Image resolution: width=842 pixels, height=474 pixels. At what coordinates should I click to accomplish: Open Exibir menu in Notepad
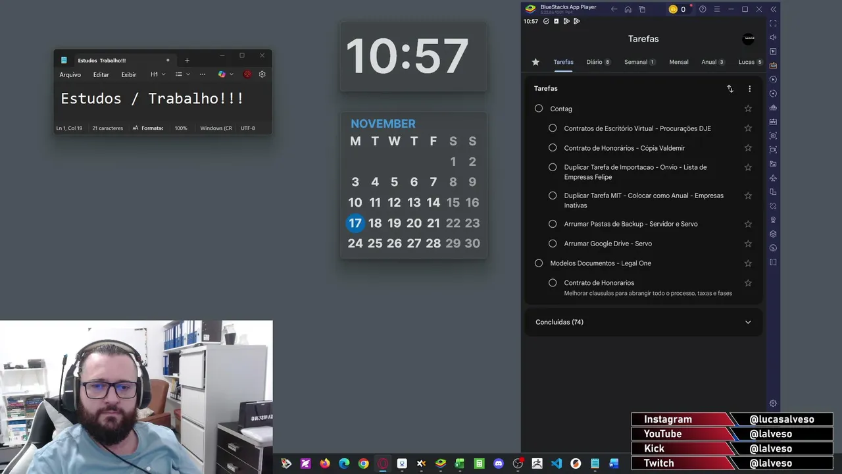pyautogui.click(x=129, y=75)
